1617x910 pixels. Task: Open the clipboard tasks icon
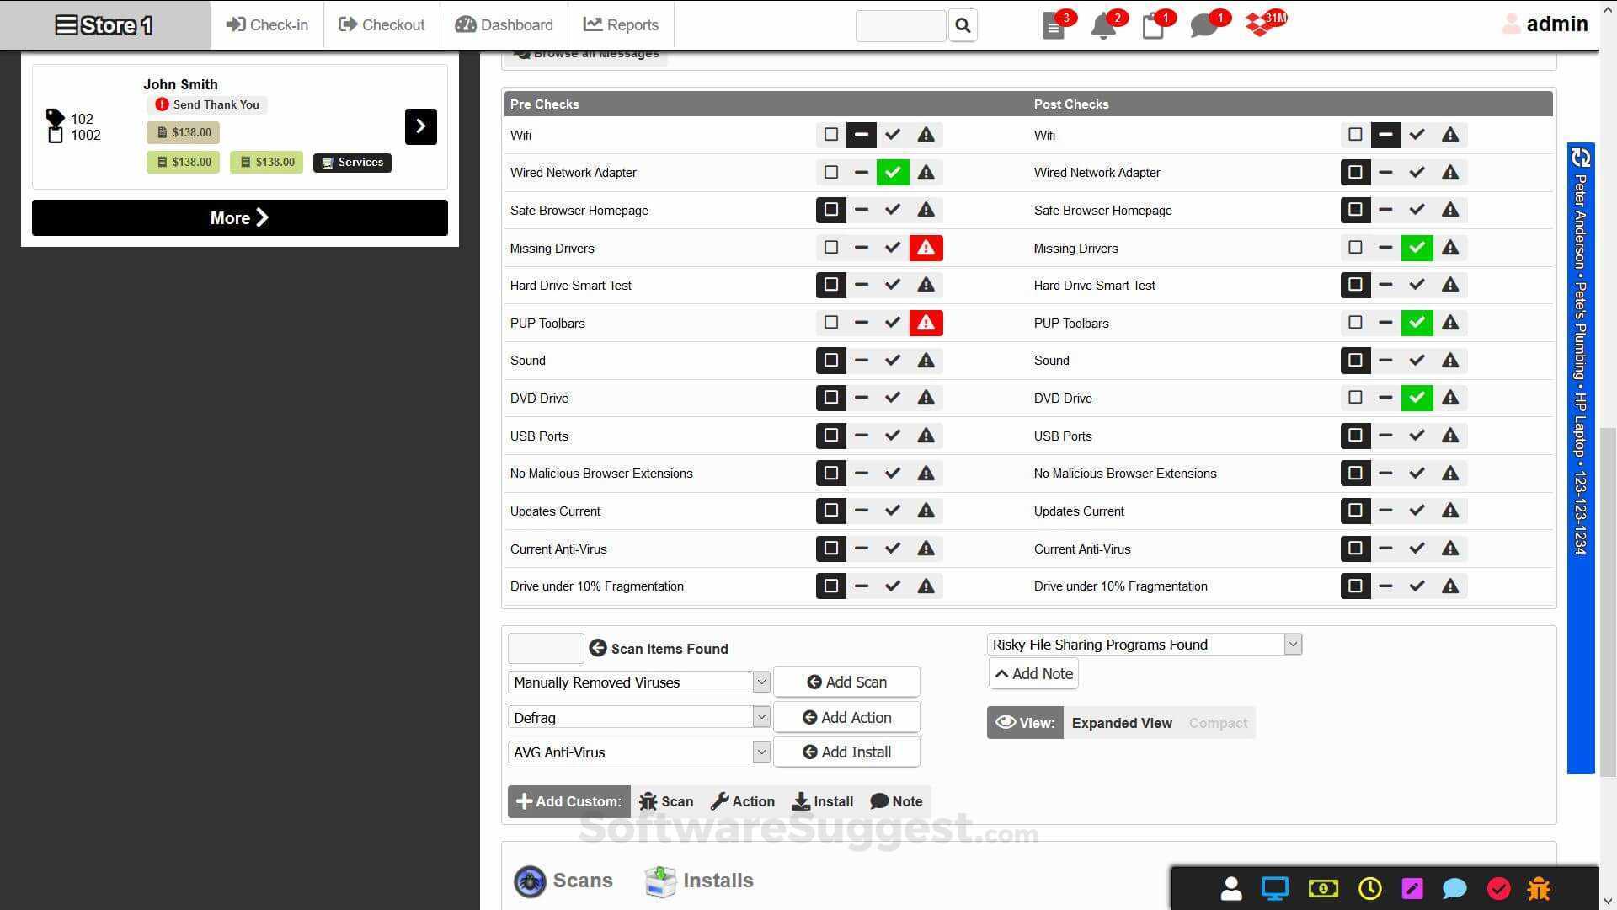click(x=1153, y=26)
